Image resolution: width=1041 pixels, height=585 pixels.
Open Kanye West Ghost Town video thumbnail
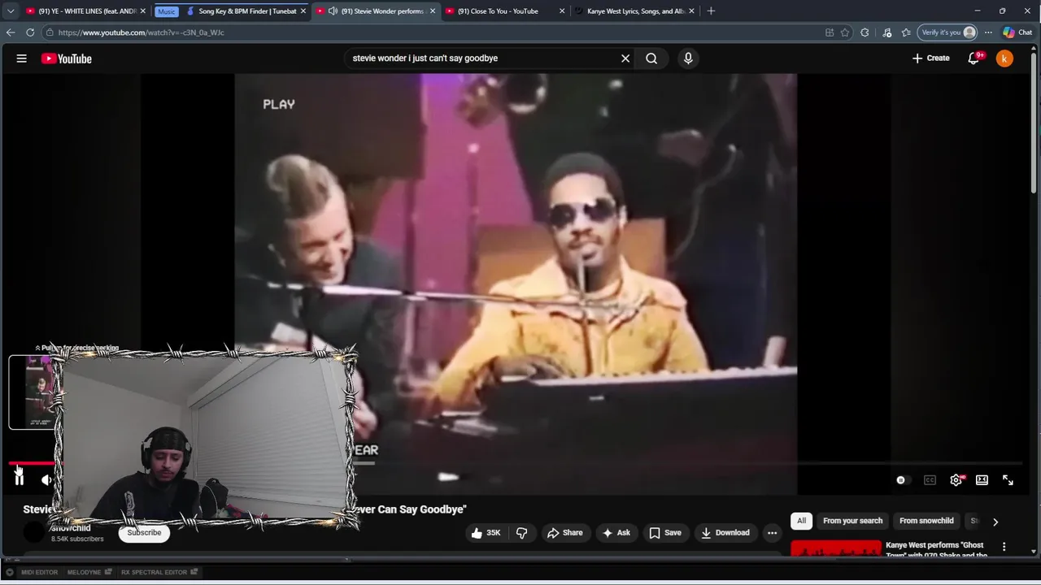point(836,550)
